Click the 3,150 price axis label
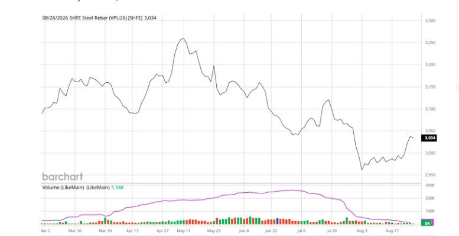Image resolution: width=459 pixels, height=236 pixels. [x=430, y=87]
